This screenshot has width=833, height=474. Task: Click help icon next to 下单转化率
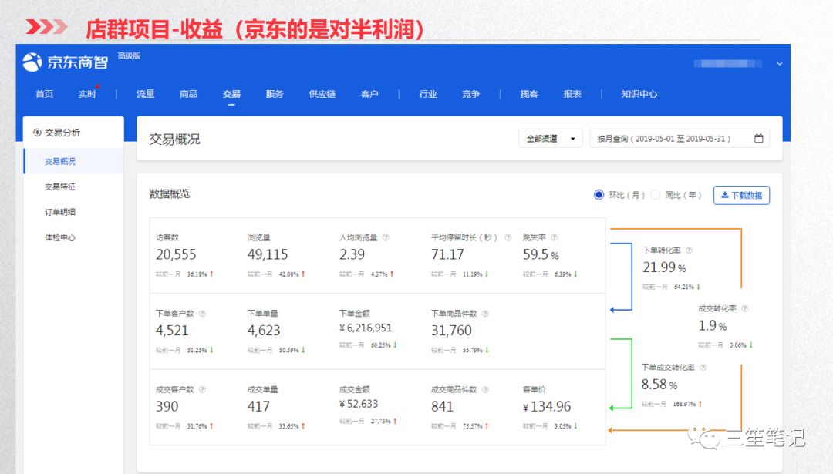[x=689, y=250]
